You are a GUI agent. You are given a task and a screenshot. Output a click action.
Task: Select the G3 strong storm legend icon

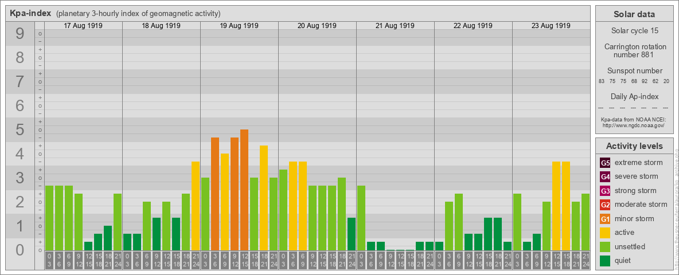coord(605,191)
